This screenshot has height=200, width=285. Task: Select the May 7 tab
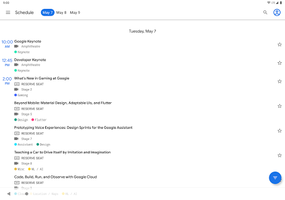tap(47, 12)
